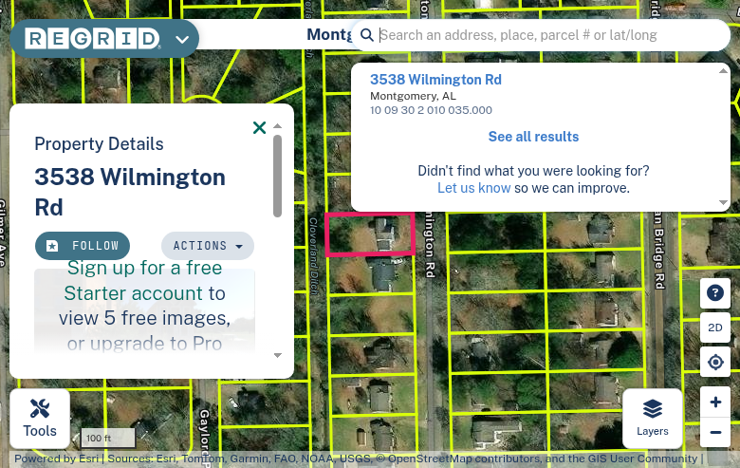Screen dimensions: 740x468
Task: Zoom out with the minus button
Action: (x=715, y=432)
